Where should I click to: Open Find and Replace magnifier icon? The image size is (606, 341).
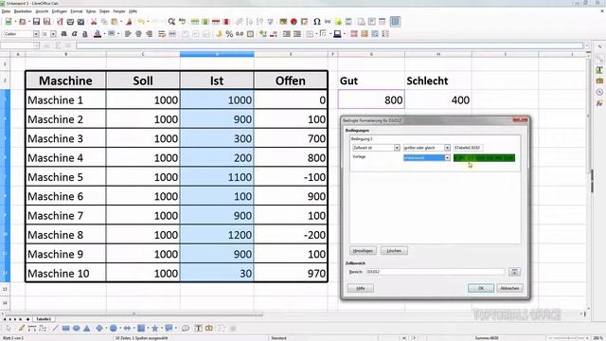click(x=171, y=22)
